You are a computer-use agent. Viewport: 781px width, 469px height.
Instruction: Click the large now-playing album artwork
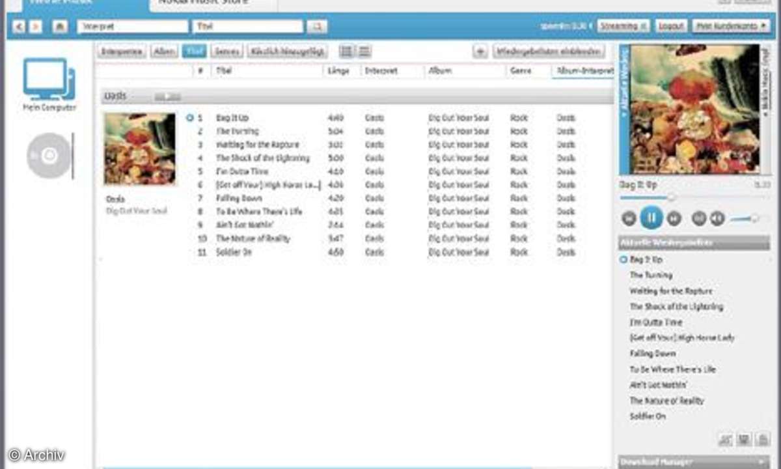point(694,109)
